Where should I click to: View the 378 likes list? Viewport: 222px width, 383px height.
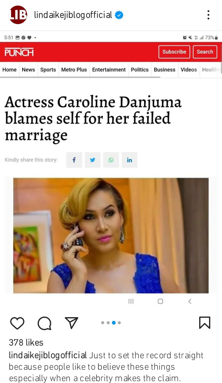coord(26,343)
